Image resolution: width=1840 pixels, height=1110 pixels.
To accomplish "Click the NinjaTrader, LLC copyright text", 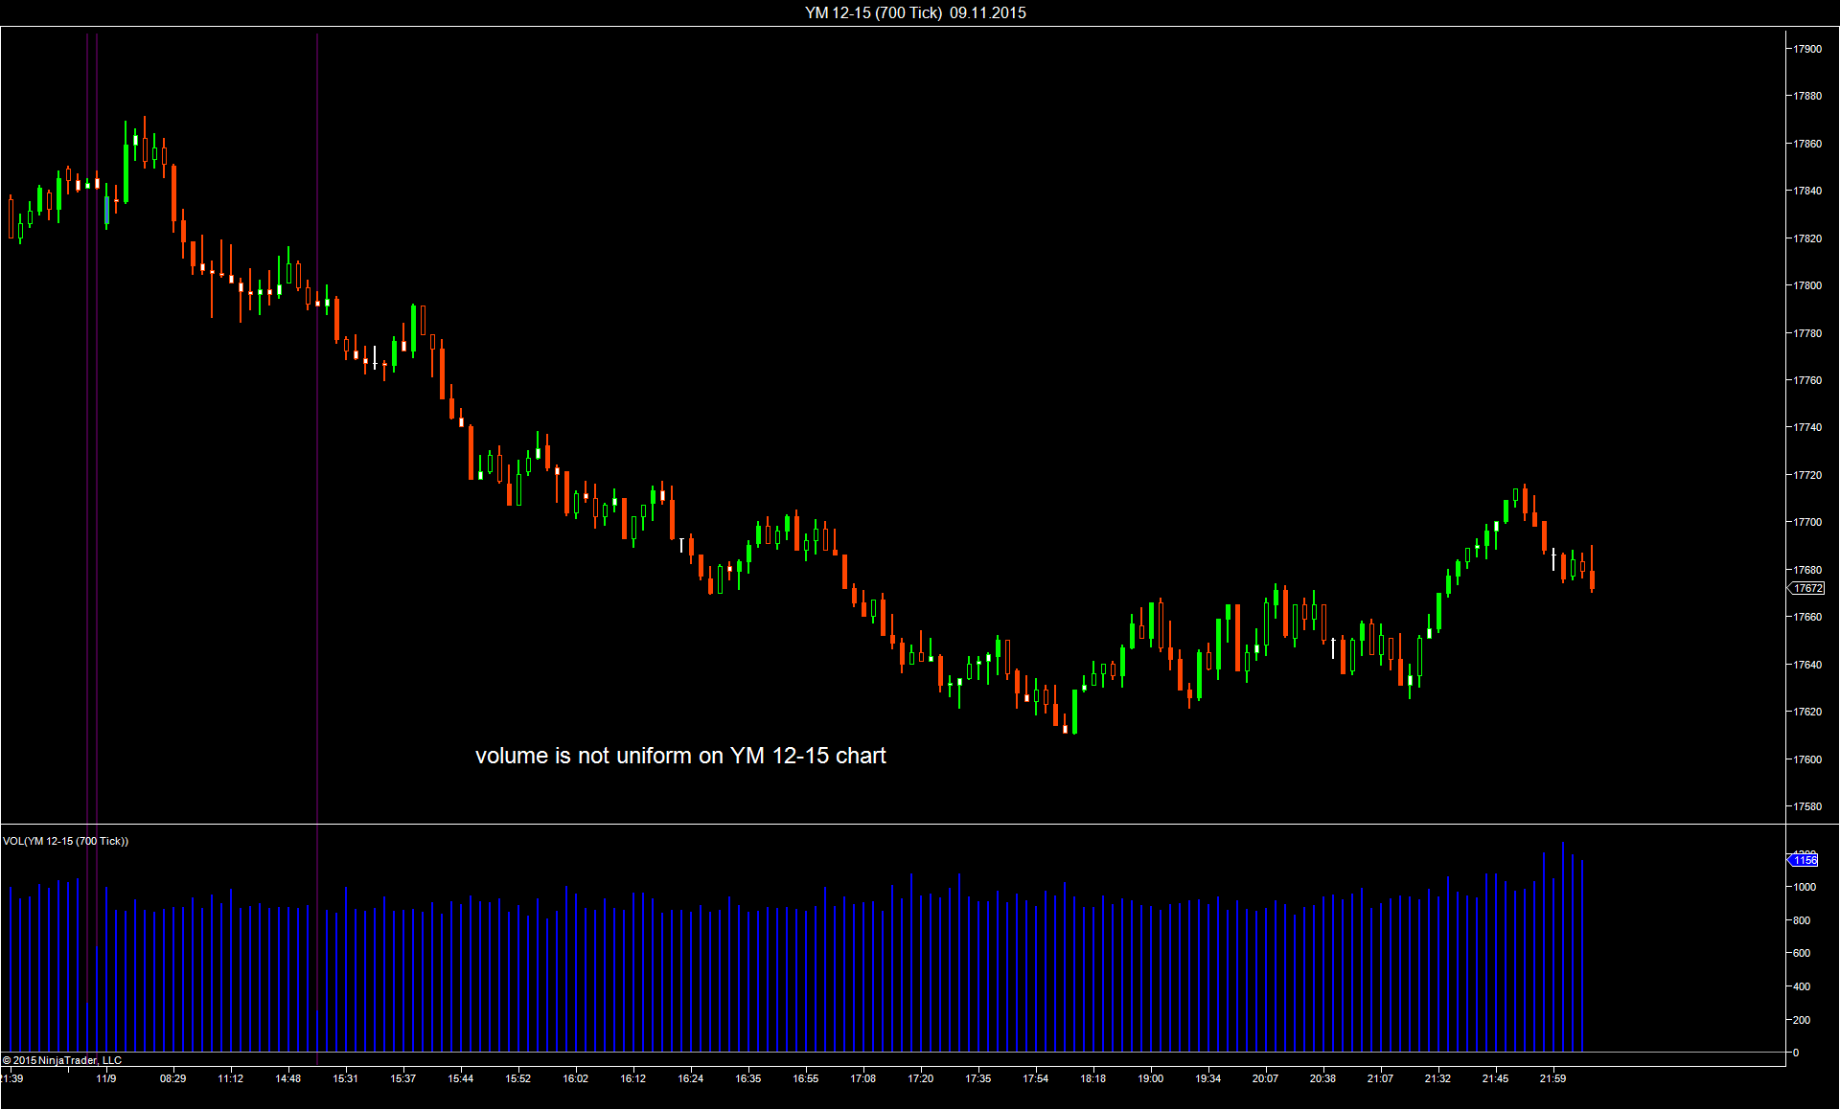I will coord(62,1060).
